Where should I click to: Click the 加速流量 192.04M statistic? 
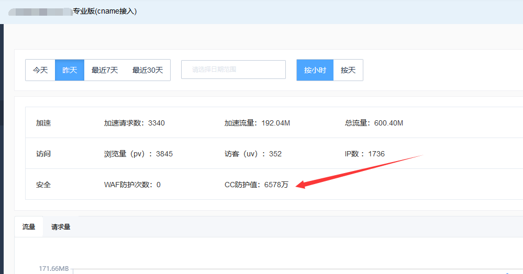coord(257,123)
